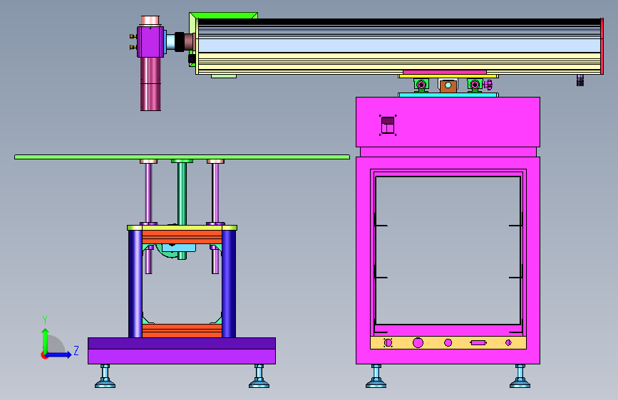The image size is (618, 400).
Task: Select the black coupling beside the purple head
Action: point(180,42)
